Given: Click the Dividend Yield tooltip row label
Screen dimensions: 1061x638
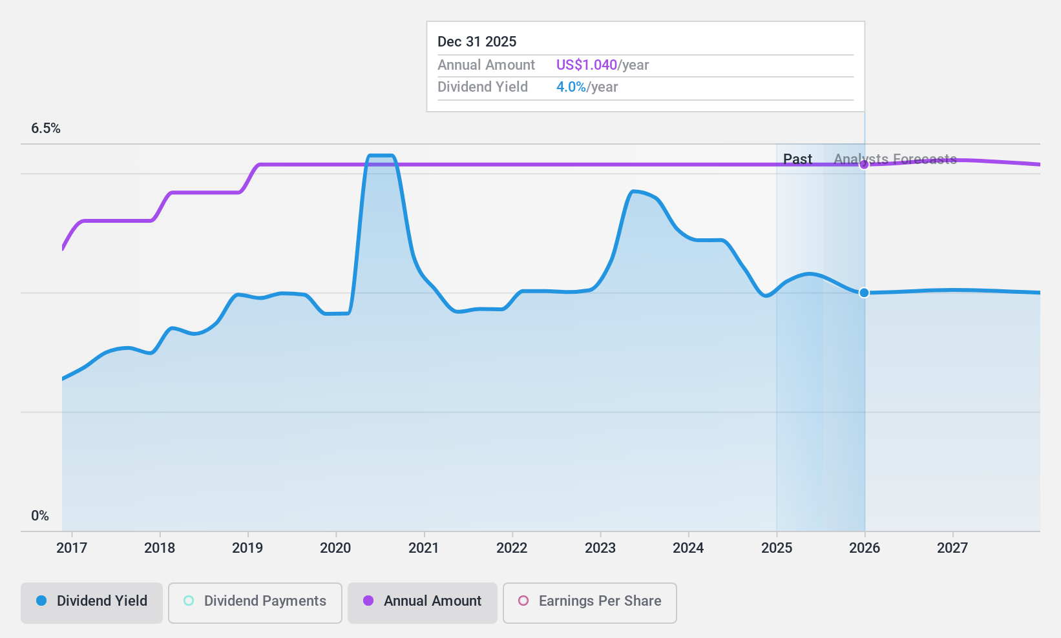Looking at the screenshot, I should [483, 87].
